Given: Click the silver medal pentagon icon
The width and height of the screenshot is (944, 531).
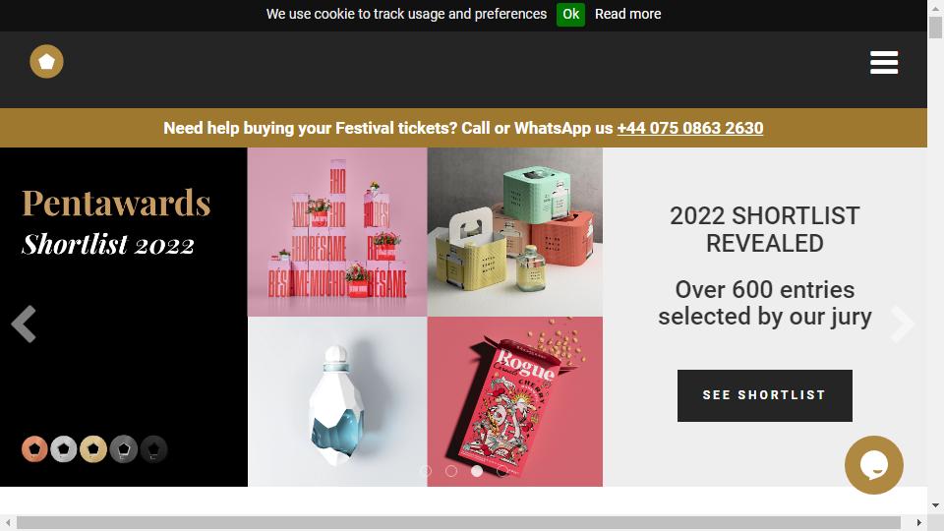Looking at the screenshot, I should click(64, 449).
